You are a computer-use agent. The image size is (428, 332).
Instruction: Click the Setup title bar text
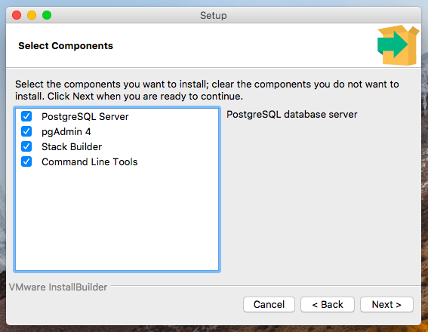tap(214, 16)
